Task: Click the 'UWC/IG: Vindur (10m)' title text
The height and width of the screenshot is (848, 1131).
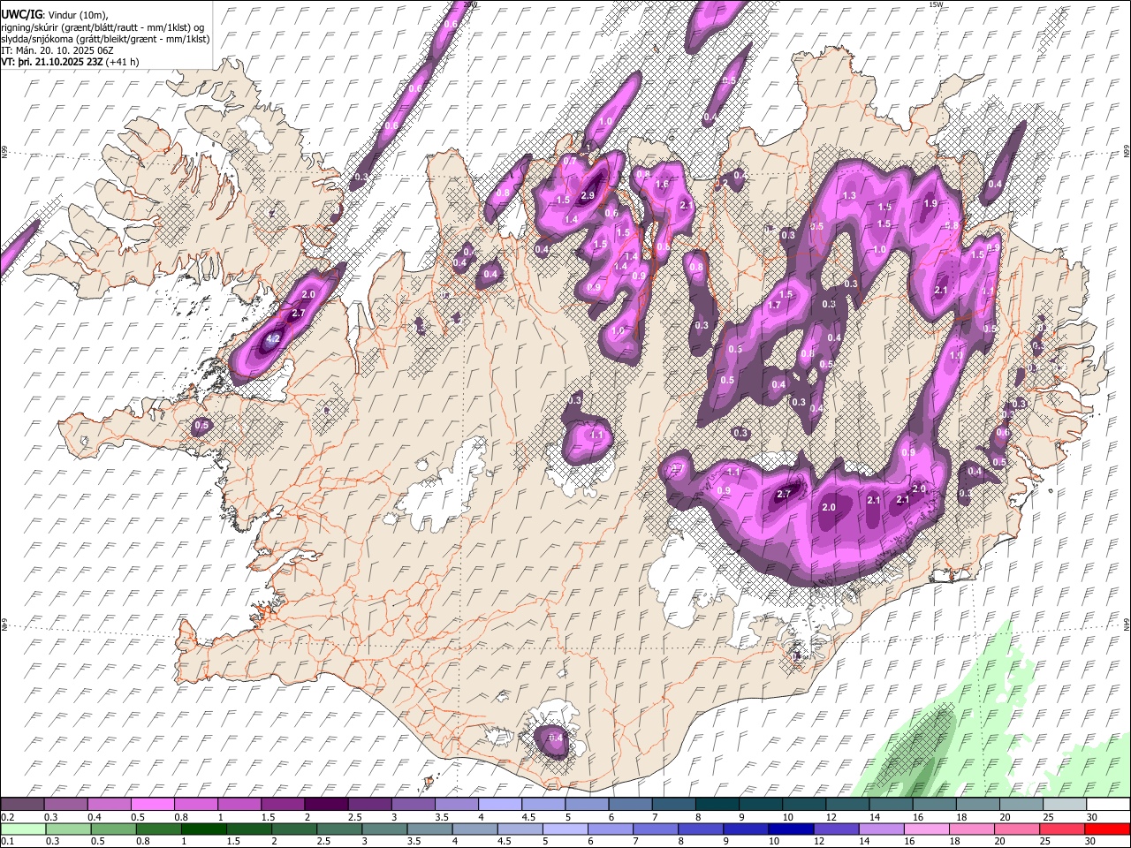Action: [55, 15]
